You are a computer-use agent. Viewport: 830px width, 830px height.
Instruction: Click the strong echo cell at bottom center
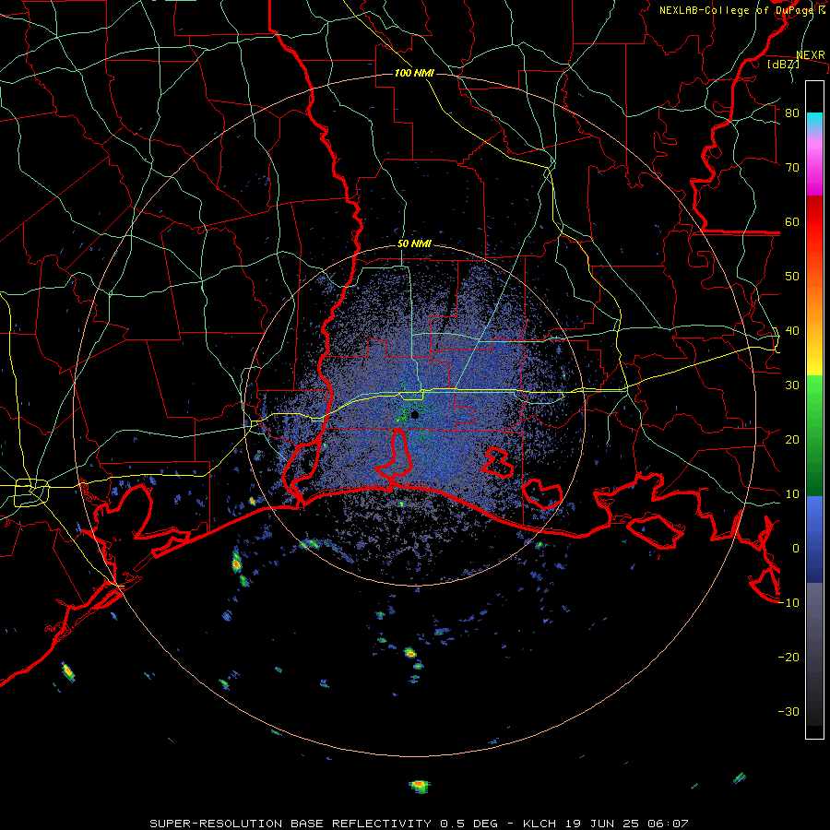[420, 786]
